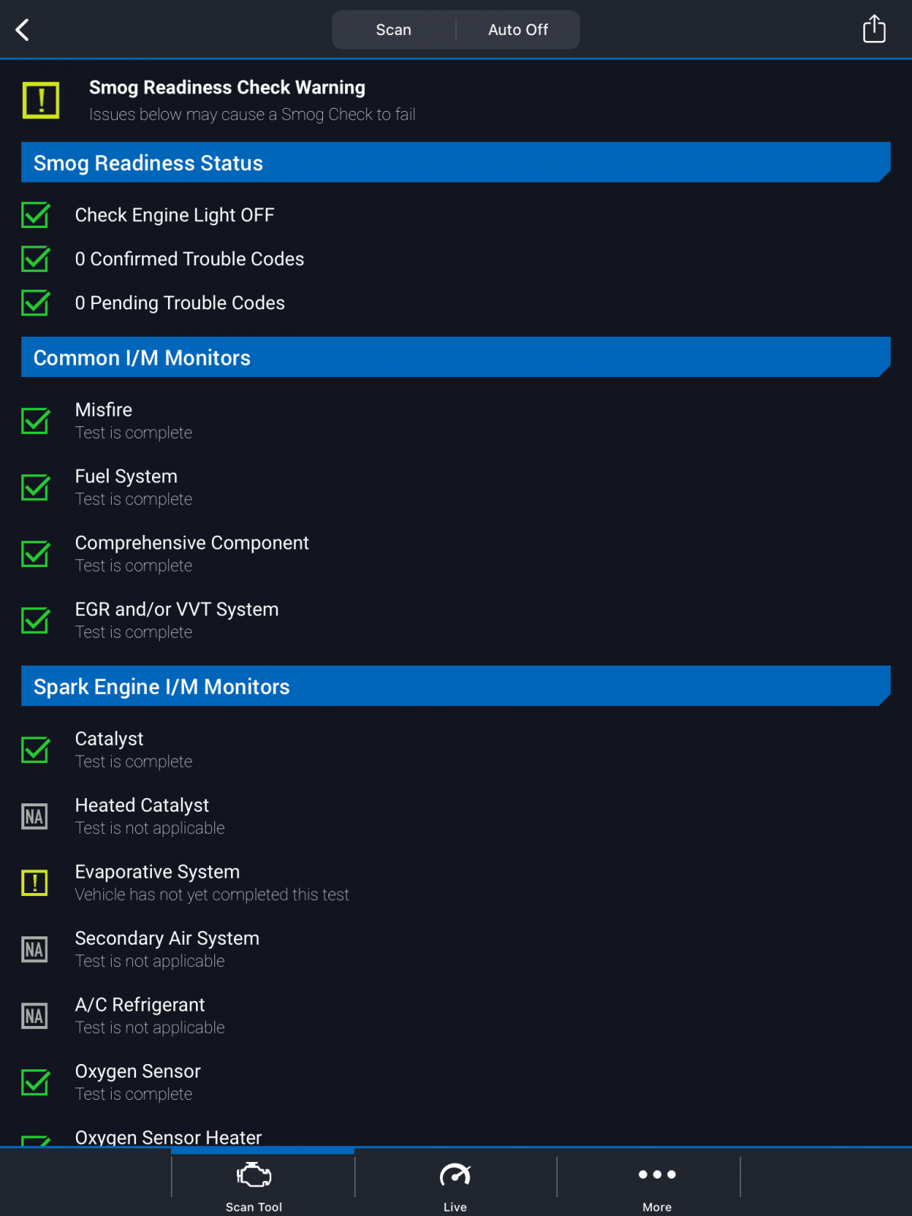Tap the NA icon beside Heated Catalyst
This screenshot has width=912, height=1216.
[35, 816]
